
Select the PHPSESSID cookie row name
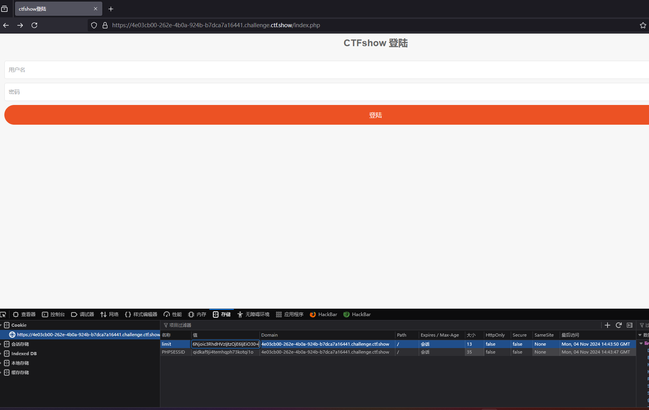point(176,352)
